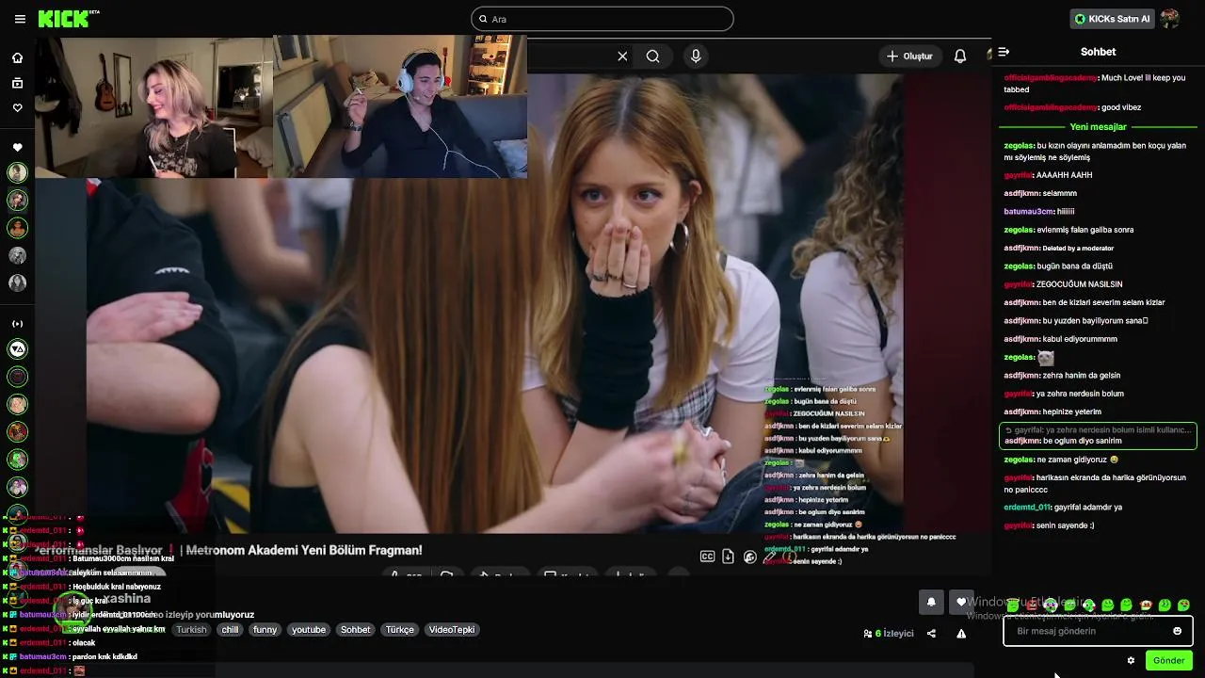1205x678 pixels.
Task: Click the circular icon after the download icon
Action: (749, 557)
